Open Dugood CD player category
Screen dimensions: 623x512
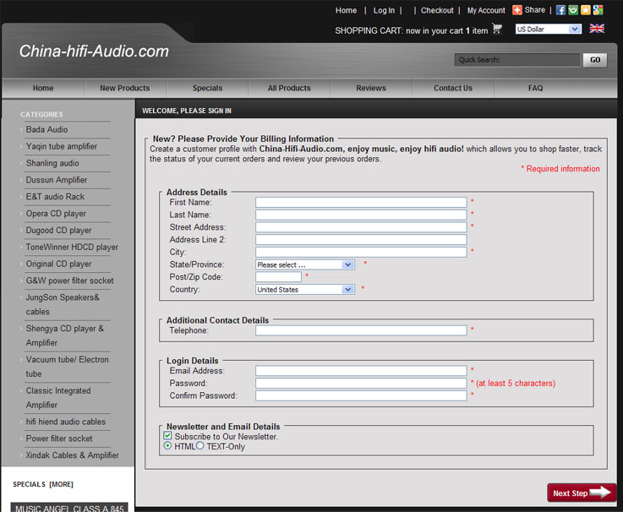coord(59,231)
